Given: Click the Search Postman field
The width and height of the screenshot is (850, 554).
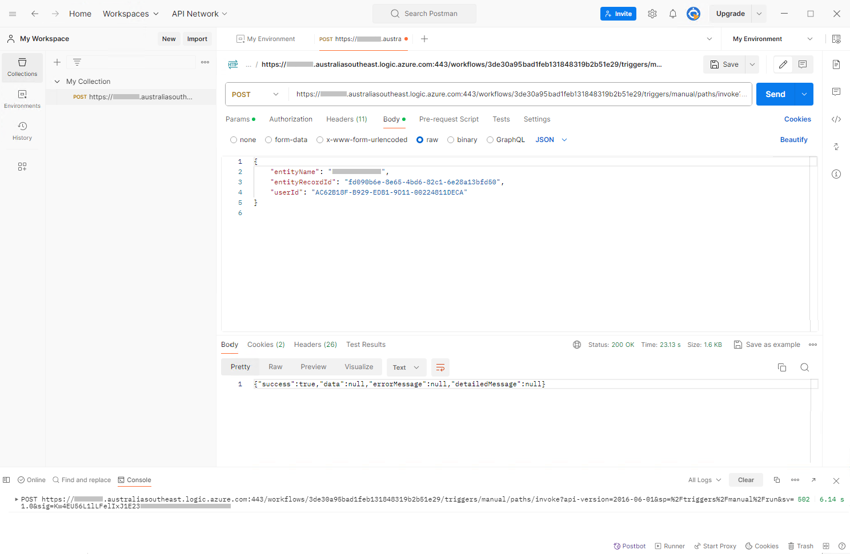Looking at the screenshot, I should (x=424, y=14).
